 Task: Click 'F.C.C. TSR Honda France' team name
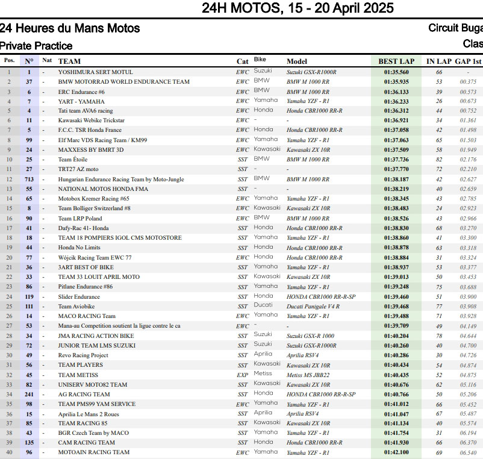90,130
